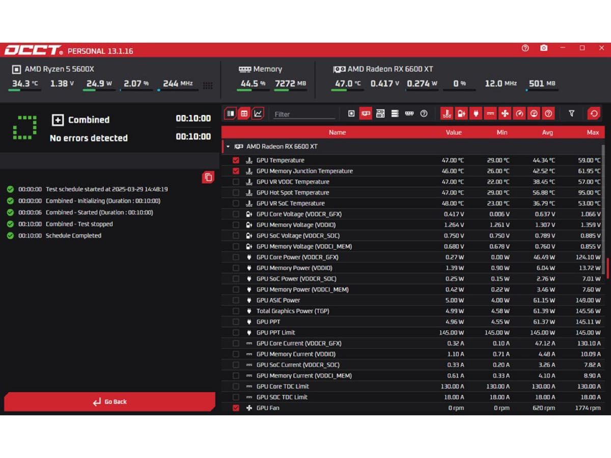Click memory usage 44.5 % reading
Image resolution: width=611 pixels, height=458 pixels.
253,83
